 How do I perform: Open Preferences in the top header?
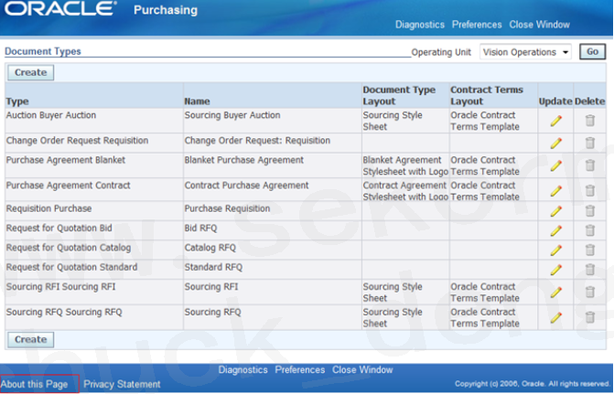477,25
